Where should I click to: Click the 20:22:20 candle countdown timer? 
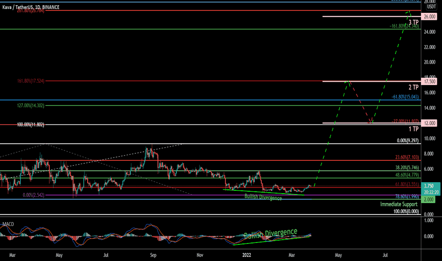(431, 192)
